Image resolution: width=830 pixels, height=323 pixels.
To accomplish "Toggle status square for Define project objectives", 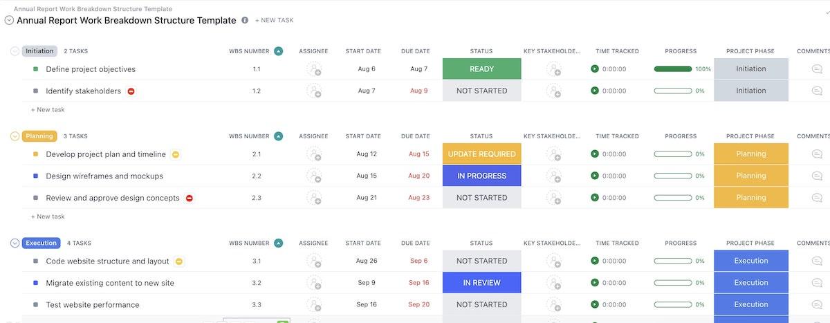I will pos(35,69).
